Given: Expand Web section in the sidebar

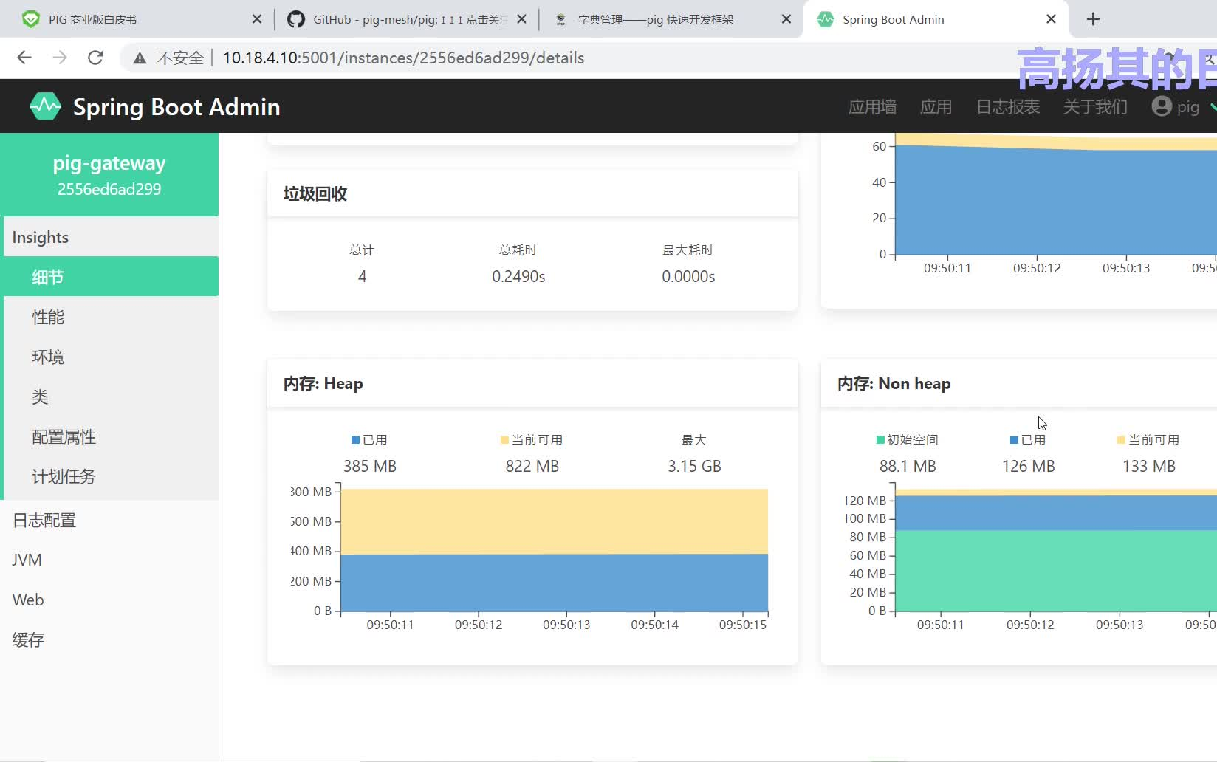Looking at the screenshot, I should [109, 600].
